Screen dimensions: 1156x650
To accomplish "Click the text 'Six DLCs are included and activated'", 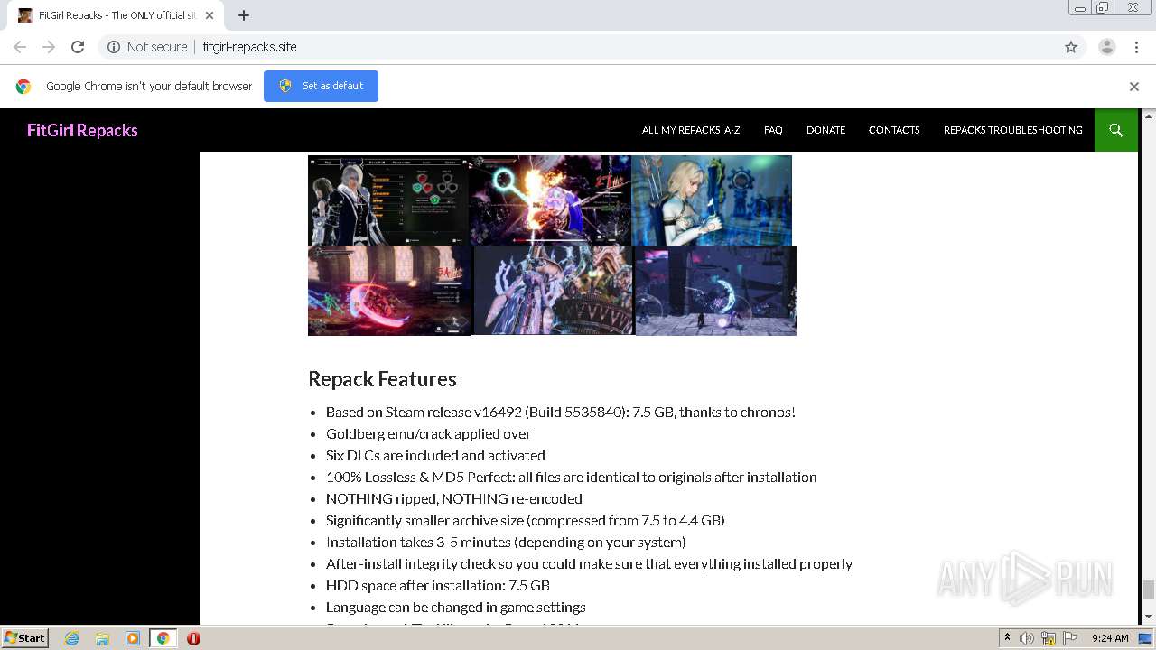I will [435, 456].
